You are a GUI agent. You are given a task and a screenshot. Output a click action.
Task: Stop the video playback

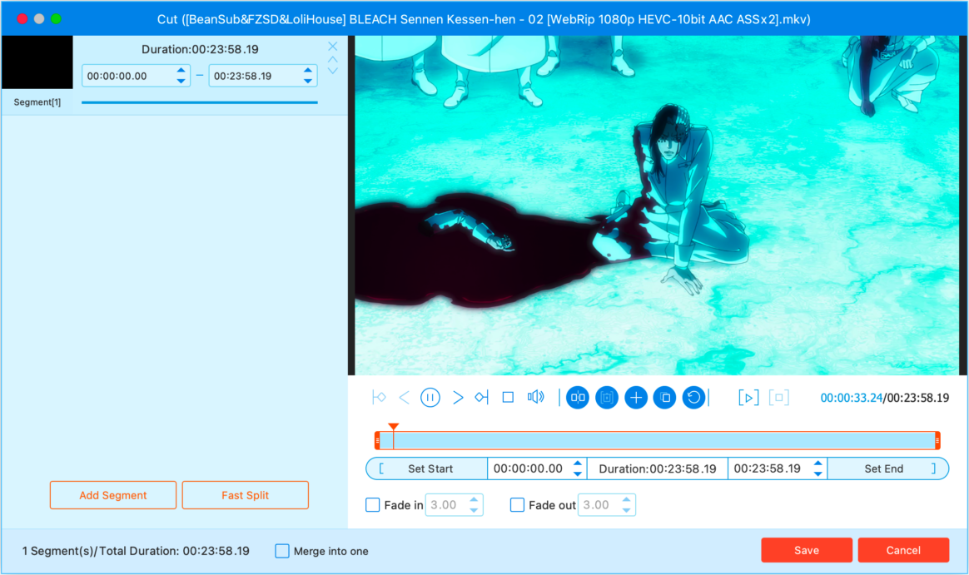pos(508,397)
